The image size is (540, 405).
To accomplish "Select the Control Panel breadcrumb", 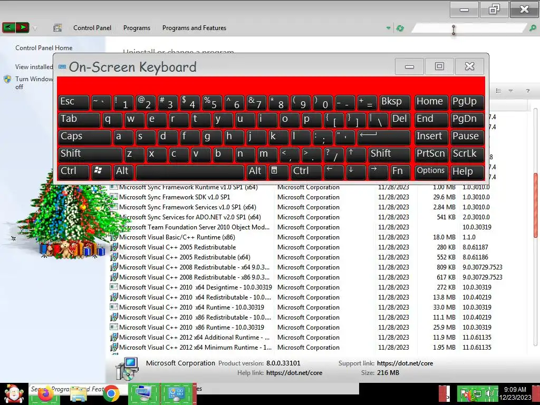I will pos(92,28).
